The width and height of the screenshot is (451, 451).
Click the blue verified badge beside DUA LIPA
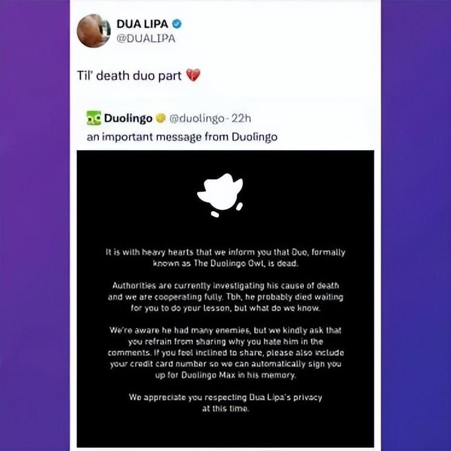click(x=177, y=24)
